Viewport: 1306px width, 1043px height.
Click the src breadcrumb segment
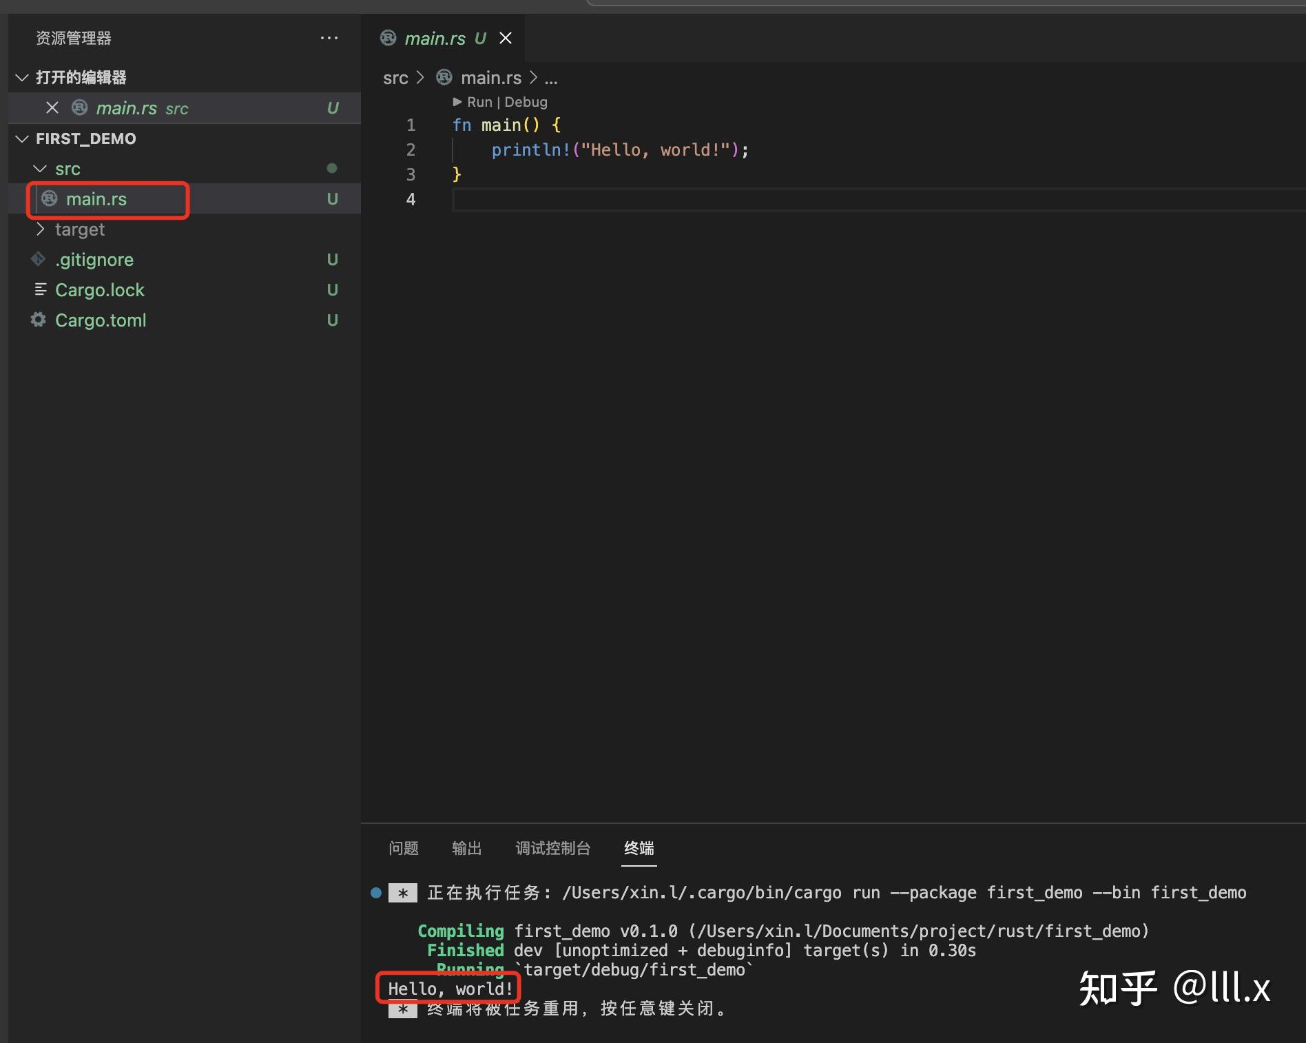click(395, 78)
